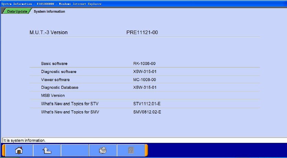Click the Viewer software label
Image resolution: width=287 pixels, height=158 pixels.
[55, 80]
